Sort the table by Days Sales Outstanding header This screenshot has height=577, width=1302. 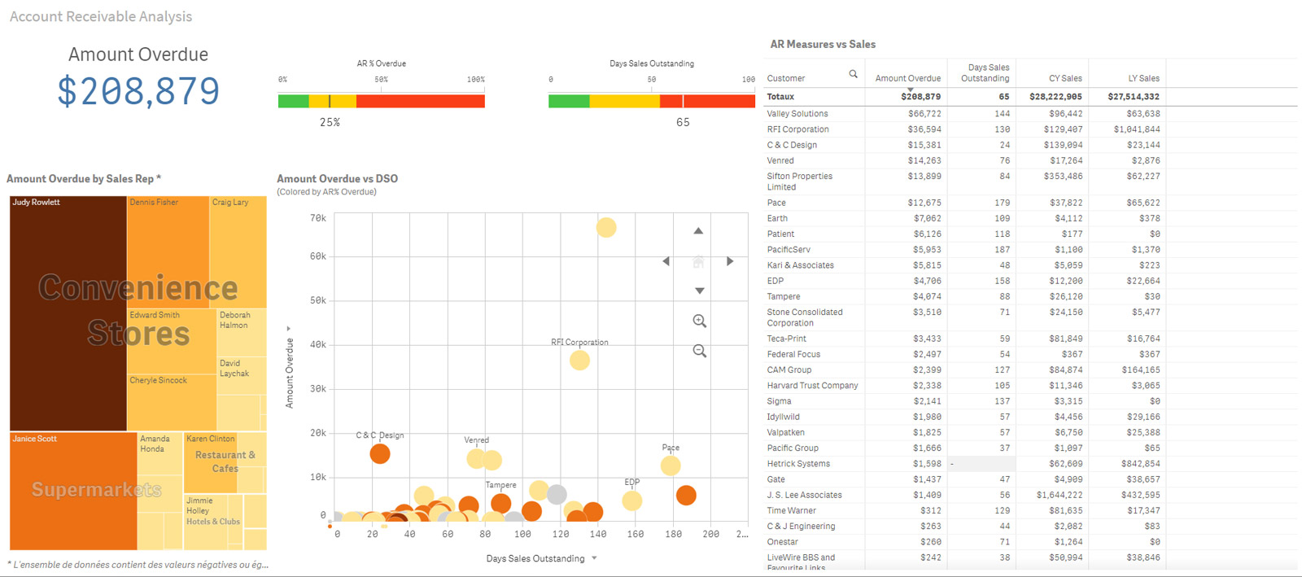coord(985,73)
